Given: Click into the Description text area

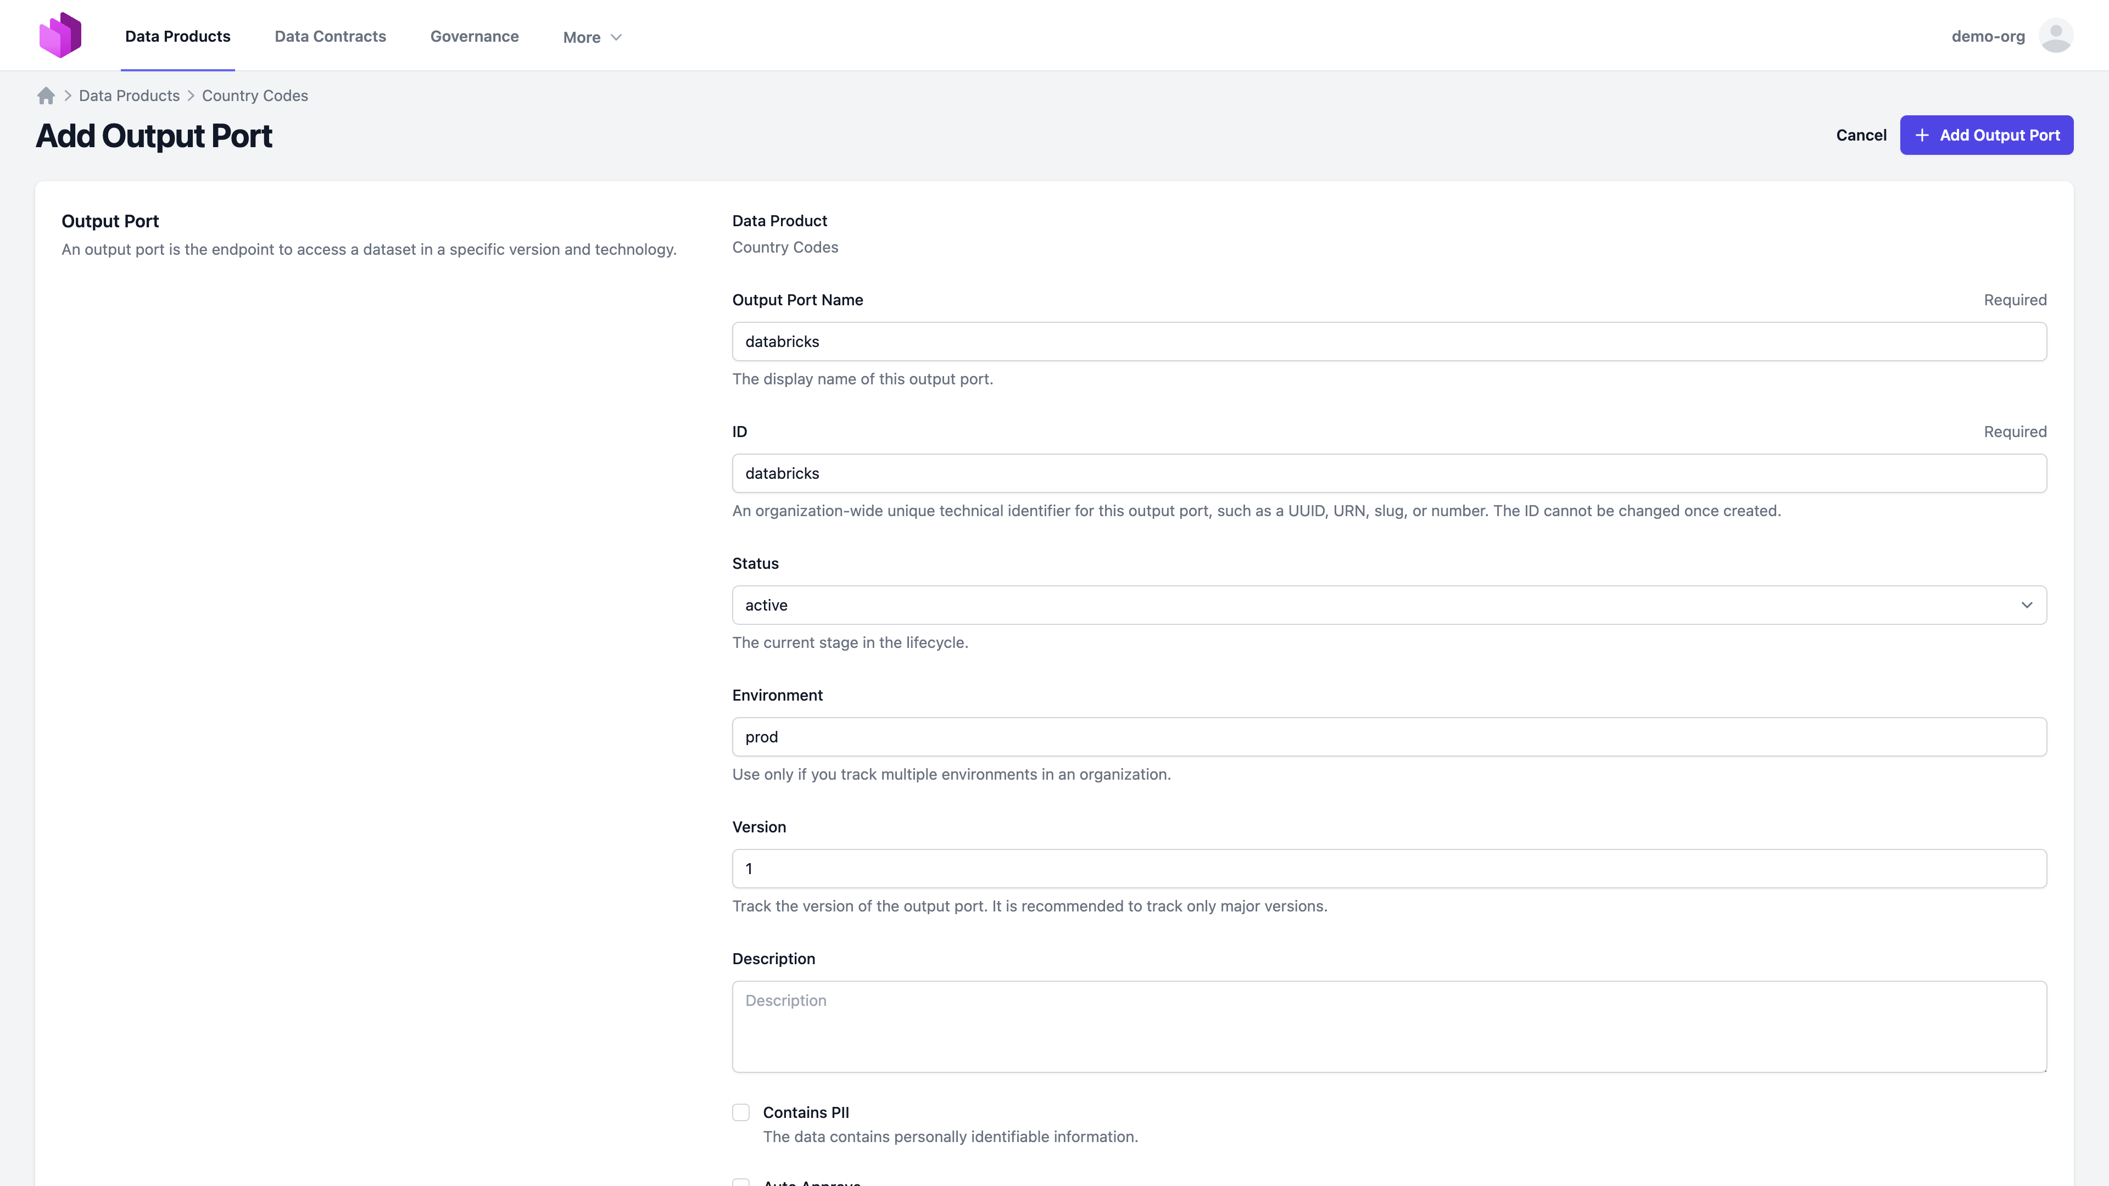Looking at the screenshot, I should (x=1388, y=1026).
